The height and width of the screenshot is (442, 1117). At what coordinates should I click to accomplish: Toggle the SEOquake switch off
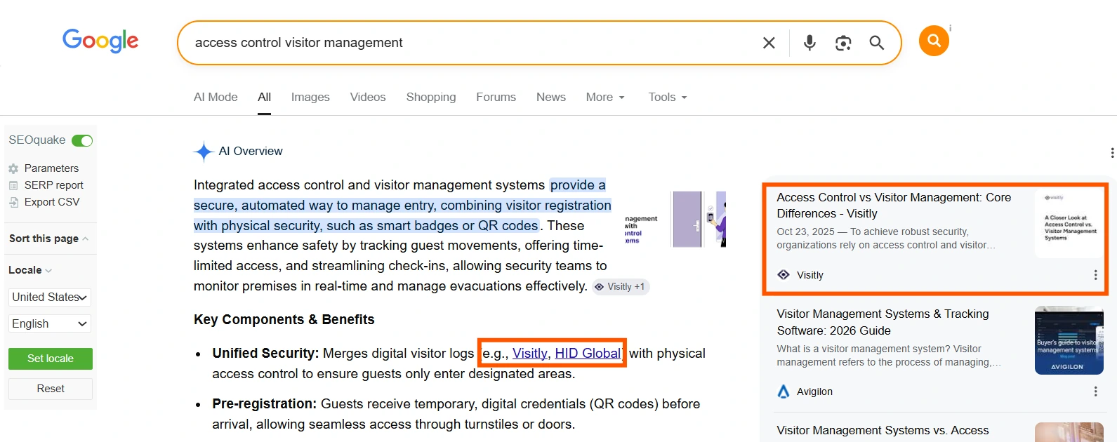pos(82,140)
